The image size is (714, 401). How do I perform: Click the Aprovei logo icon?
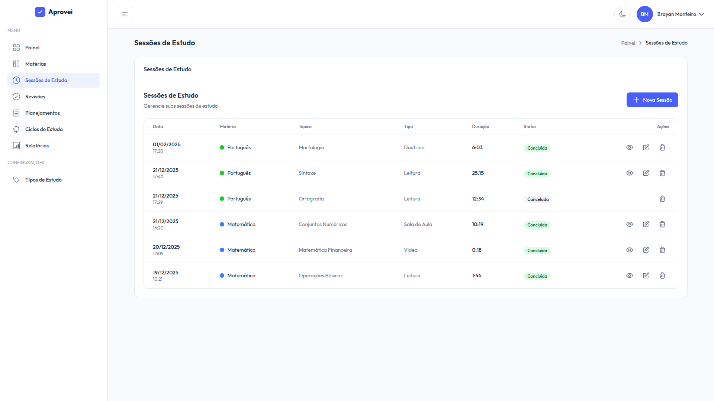[x=40, y=12]
